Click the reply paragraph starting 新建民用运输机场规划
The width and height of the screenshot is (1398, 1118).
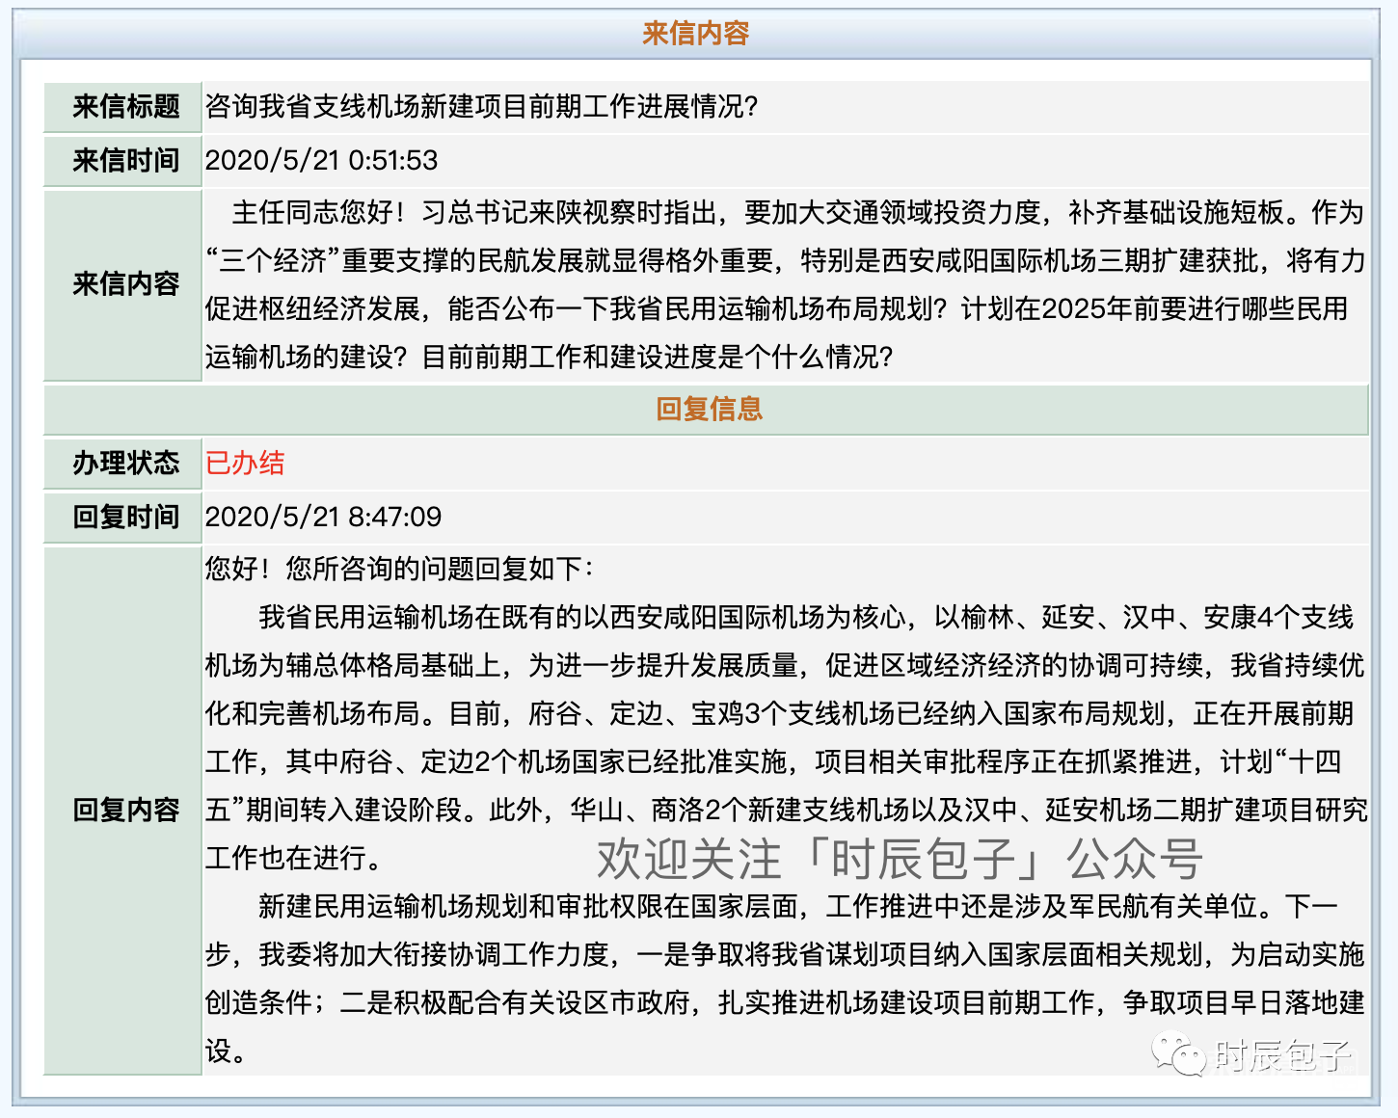(x=785, y=954)
